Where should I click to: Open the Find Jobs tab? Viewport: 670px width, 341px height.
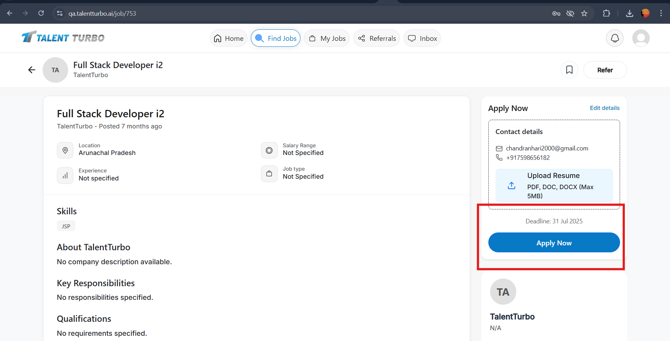(276, 38)
